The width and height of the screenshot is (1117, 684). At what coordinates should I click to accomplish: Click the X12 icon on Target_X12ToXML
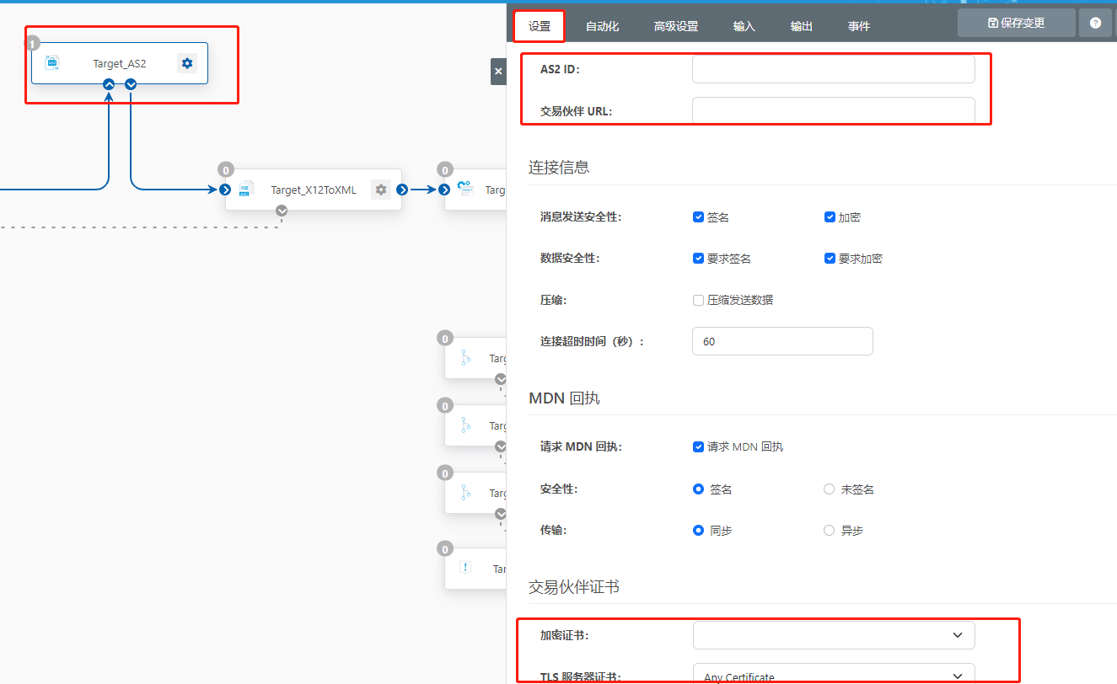tap(246, 190)
